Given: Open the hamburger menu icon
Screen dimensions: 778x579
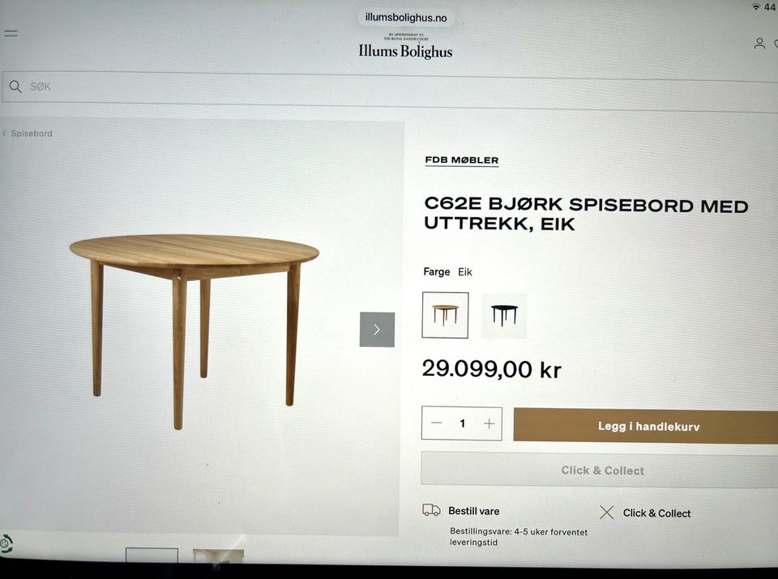Looking at the screenshot, I should (11, 33).
